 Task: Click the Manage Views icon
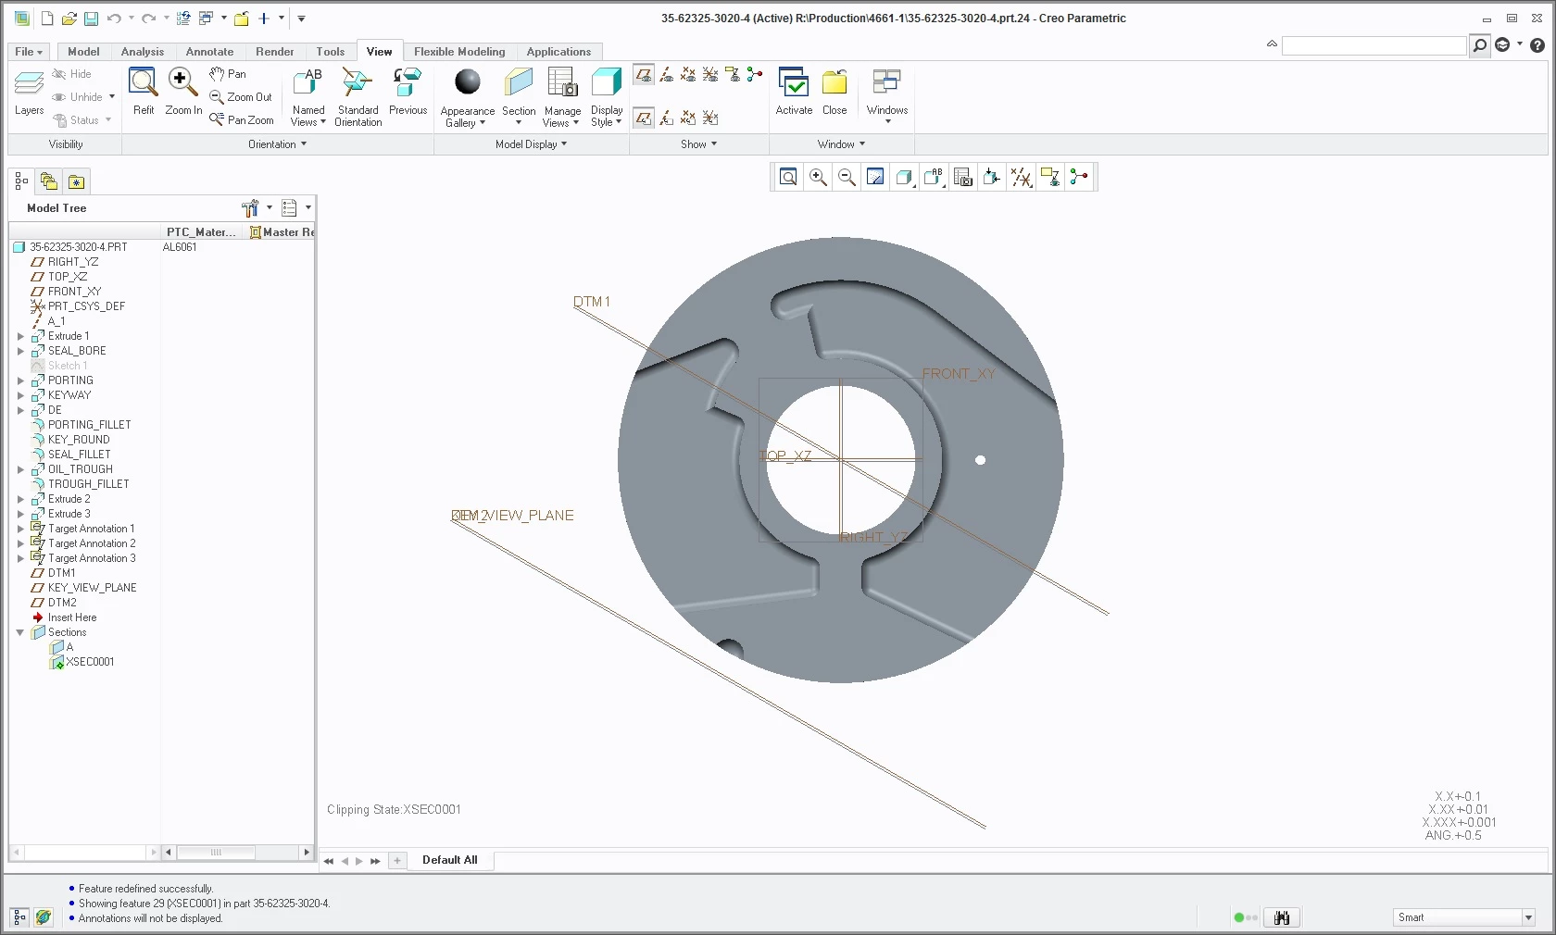(562, 95)
